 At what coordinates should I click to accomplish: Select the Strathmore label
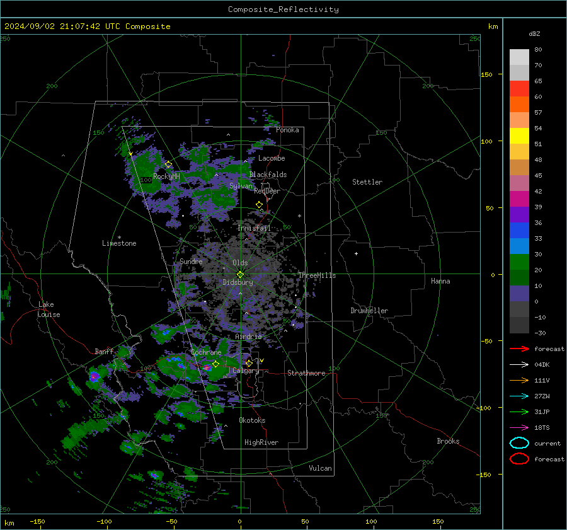[x=306, y=373]
